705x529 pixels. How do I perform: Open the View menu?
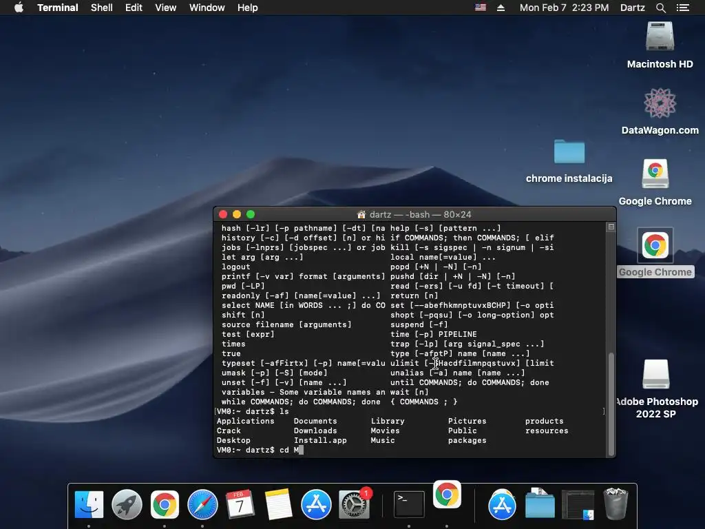click(165, 8)
